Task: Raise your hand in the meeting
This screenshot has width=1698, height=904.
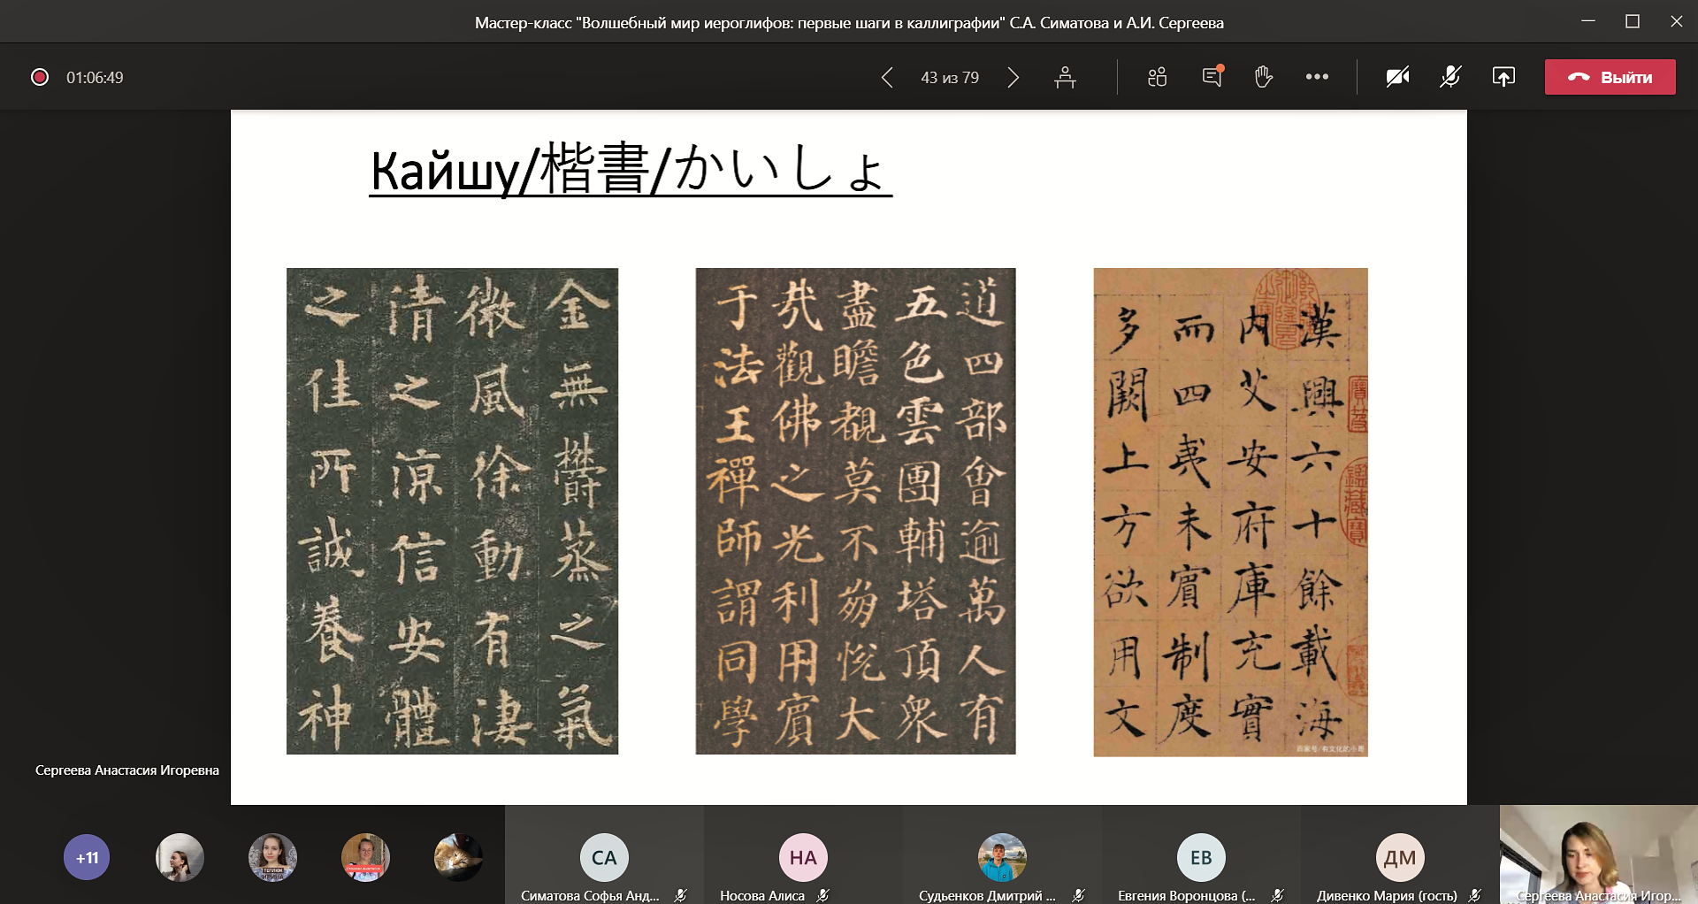Action: click(x=1264, y=78)
